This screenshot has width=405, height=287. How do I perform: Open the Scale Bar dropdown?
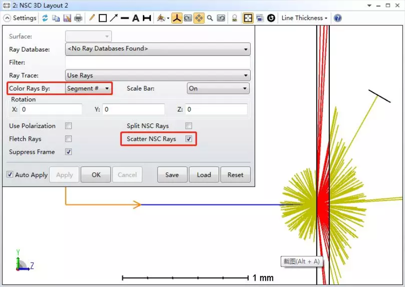coord(218,88)
